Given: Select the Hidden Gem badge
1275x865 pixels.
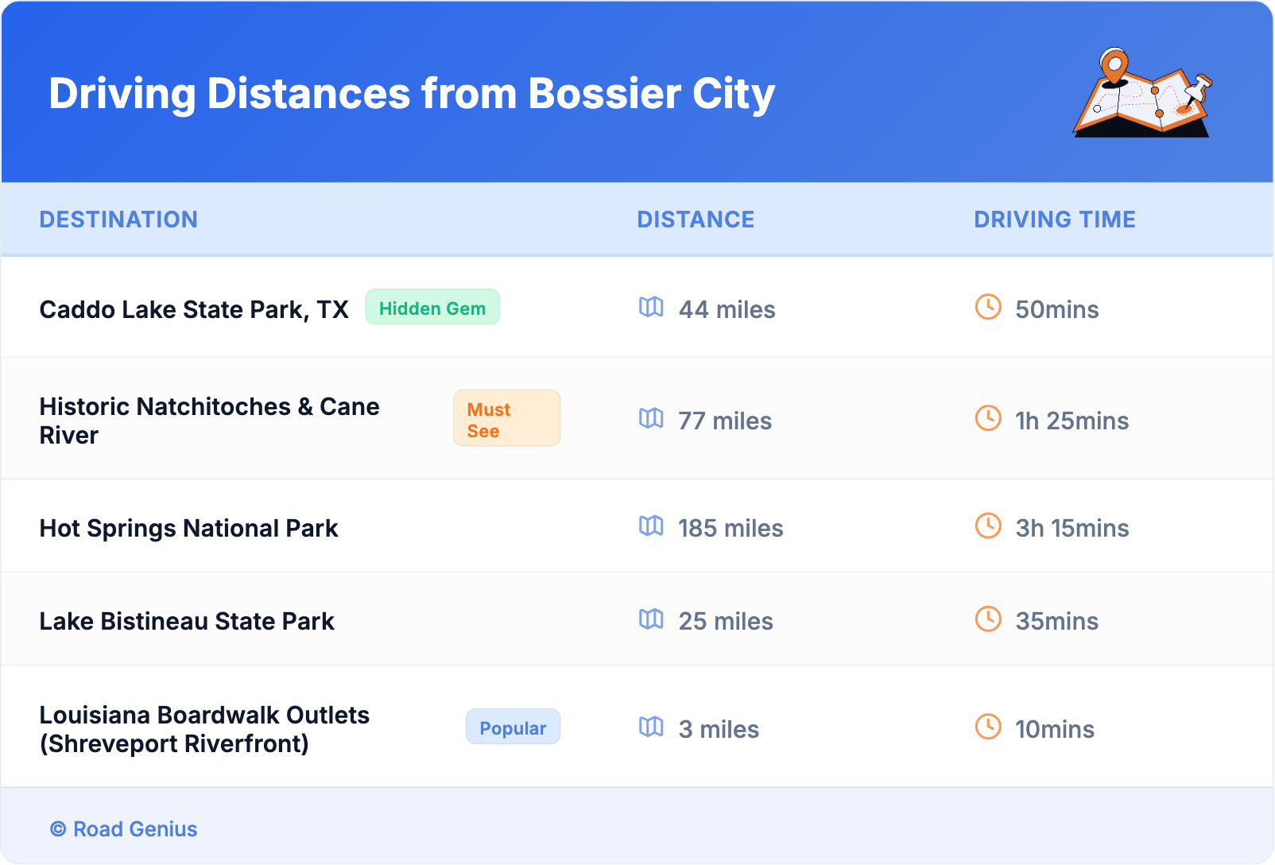Looking at the screenshot, I should pyautogui.click(x=432, y=308).
